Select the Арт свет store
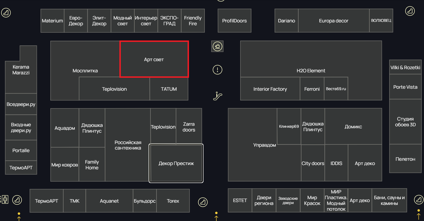The image size is (424, 221). 154,59
